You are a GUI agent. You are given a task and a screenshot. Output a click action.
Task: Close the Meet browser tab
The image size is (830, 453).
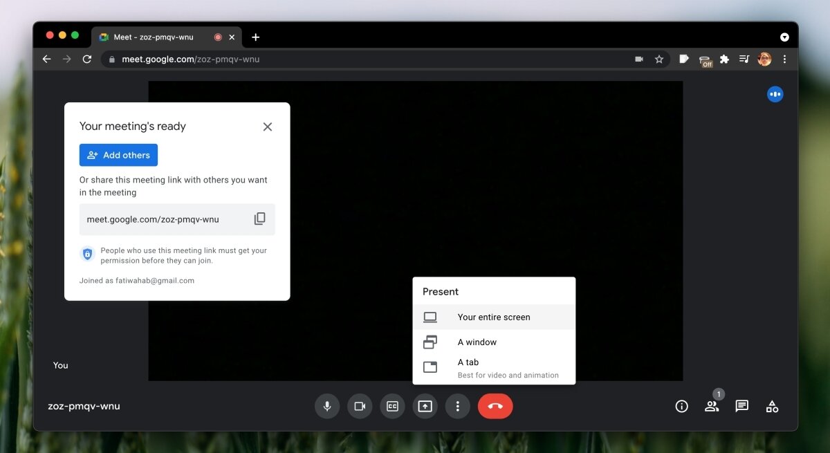[232, 37]
